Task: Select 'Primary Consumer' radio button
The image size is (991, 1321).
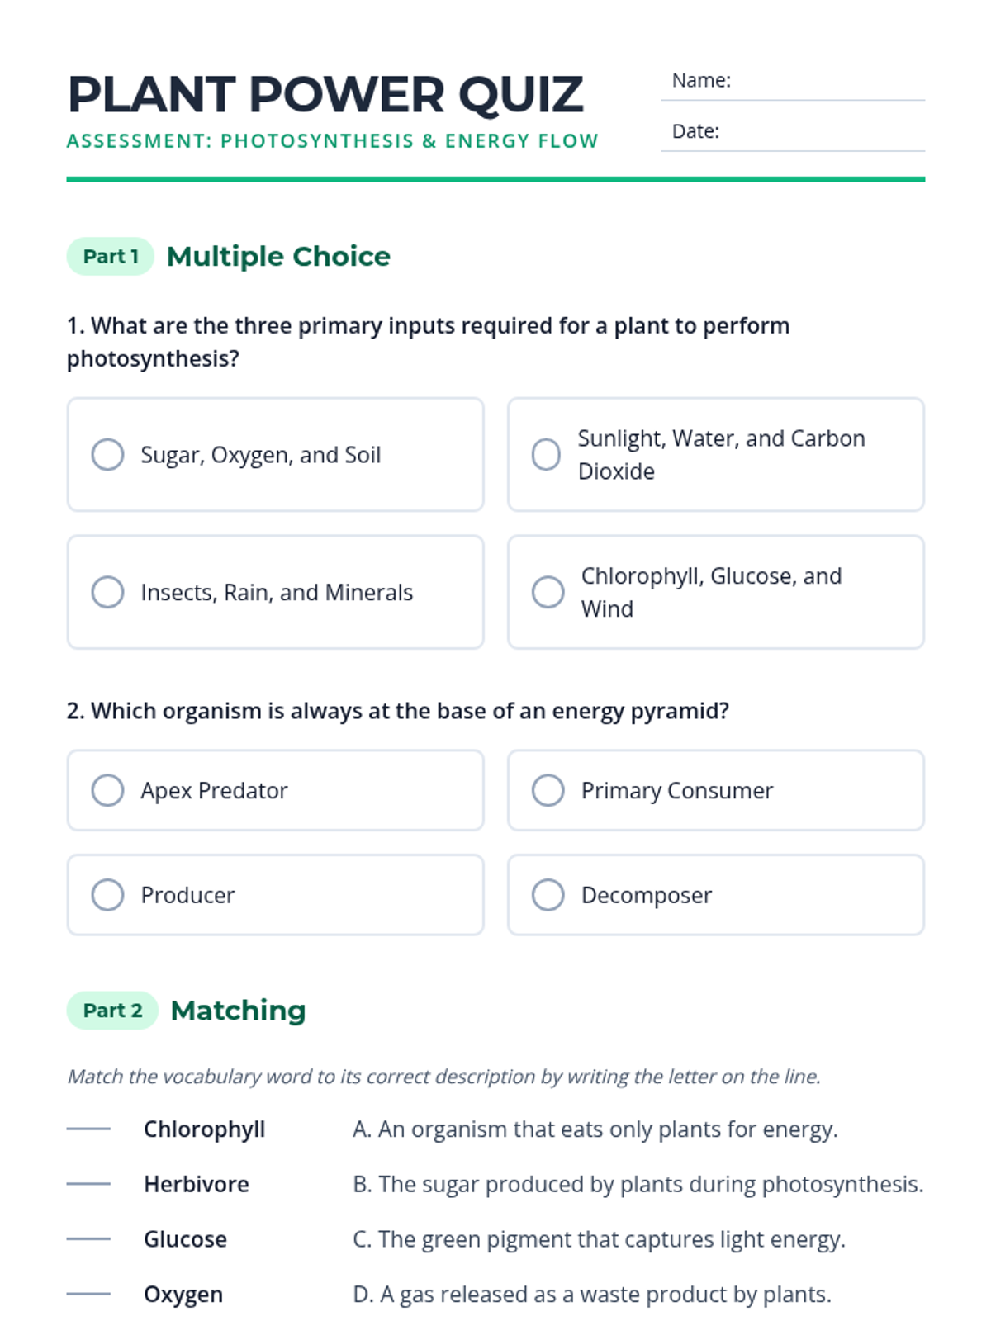Action: coord(548,790)
